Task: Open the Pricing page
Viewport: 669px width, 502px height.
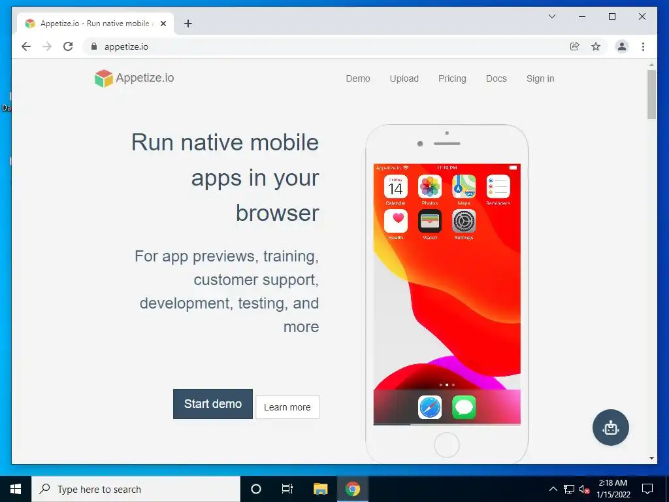Action: [x=452, y=78]
